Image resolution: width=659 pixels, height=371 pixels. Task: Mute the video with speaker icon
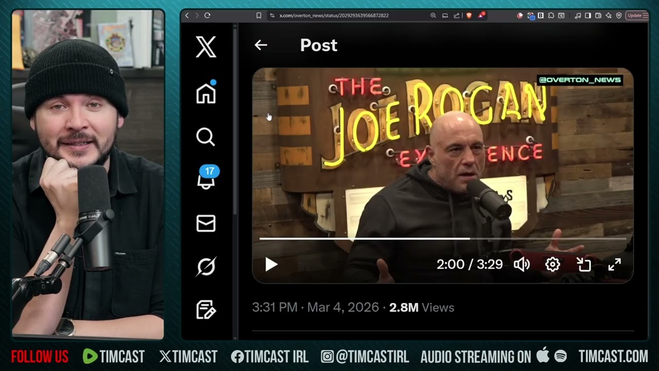[x=522, y=264]
